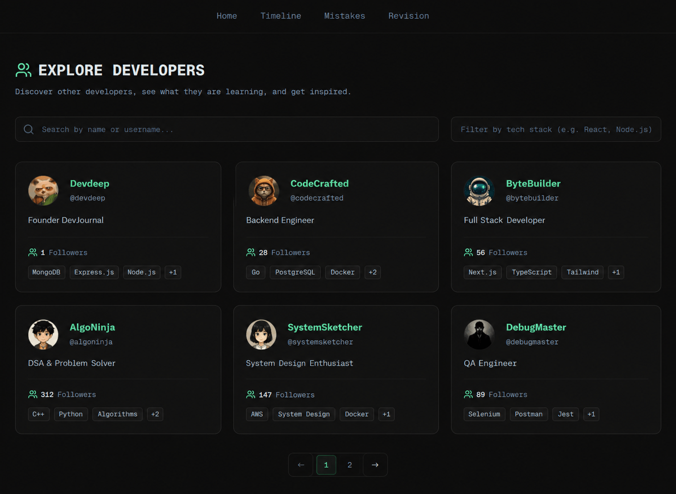The image size is (676, 494).
Task: Click the Postman tag
Action: (529, 414)
